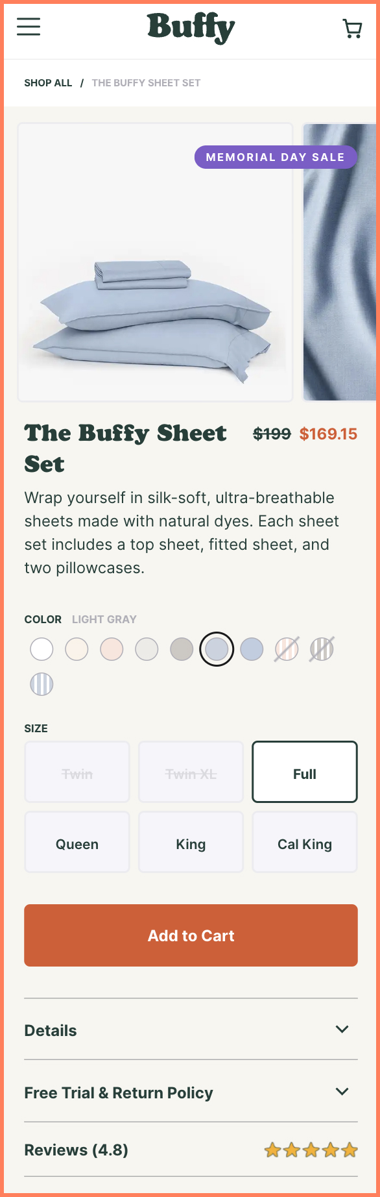Select the Queen size option
380x1197 pixels.
(x=77, y=842)
